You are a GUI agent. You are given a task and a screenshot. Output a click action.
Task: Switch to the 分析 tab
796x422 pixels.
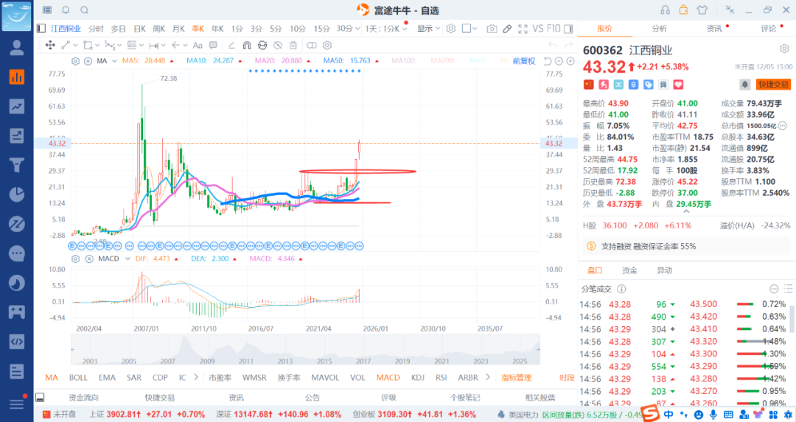point(659,29)
